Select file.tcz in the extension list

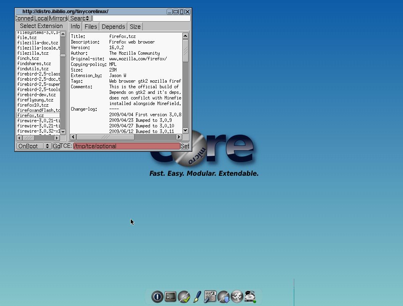tap(38, 38)
